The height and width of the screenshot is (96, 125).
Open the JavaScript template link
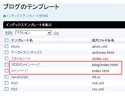(x=19, y=77)
